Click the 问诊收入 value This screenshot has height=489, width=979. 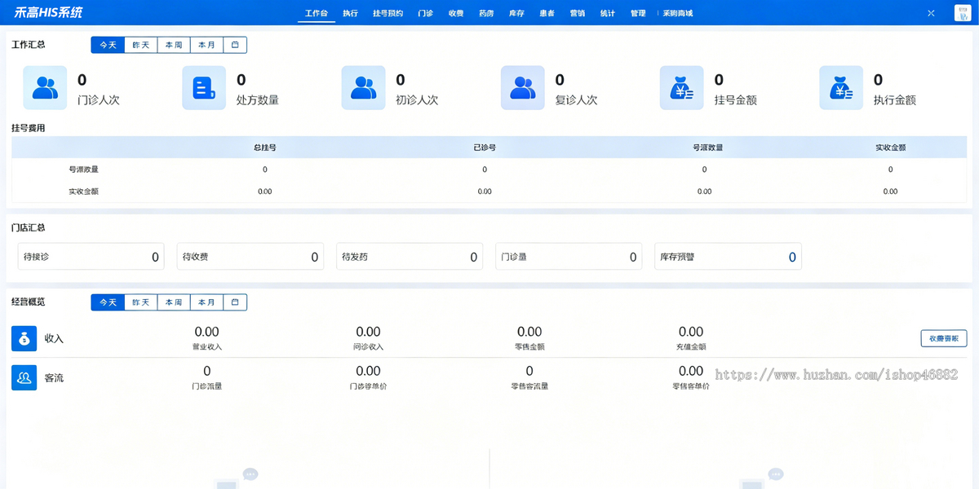click(368, 332)
